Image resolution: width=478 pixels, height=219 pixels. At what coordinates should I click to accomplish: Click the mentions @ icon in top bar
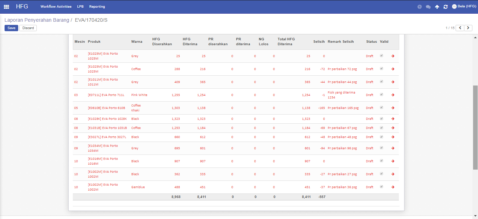point(420,7)
